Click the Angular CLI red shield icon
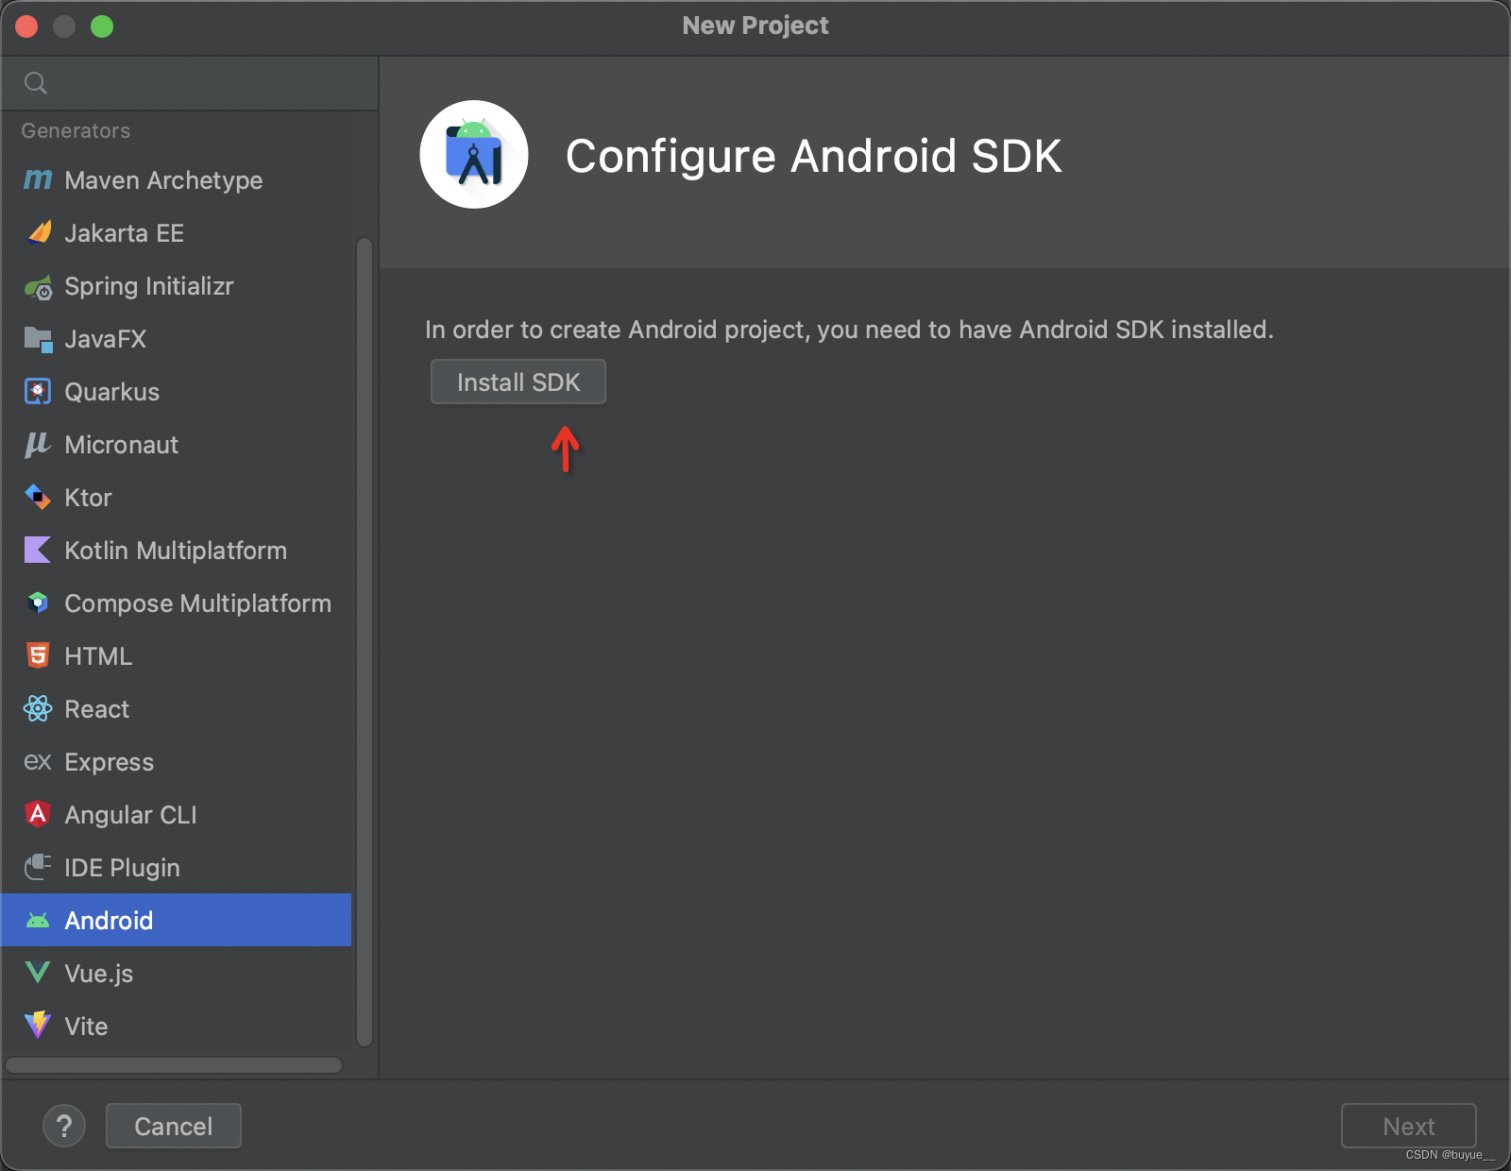This screenshot has width=1511, height=1171. click(x=38, y=814)
